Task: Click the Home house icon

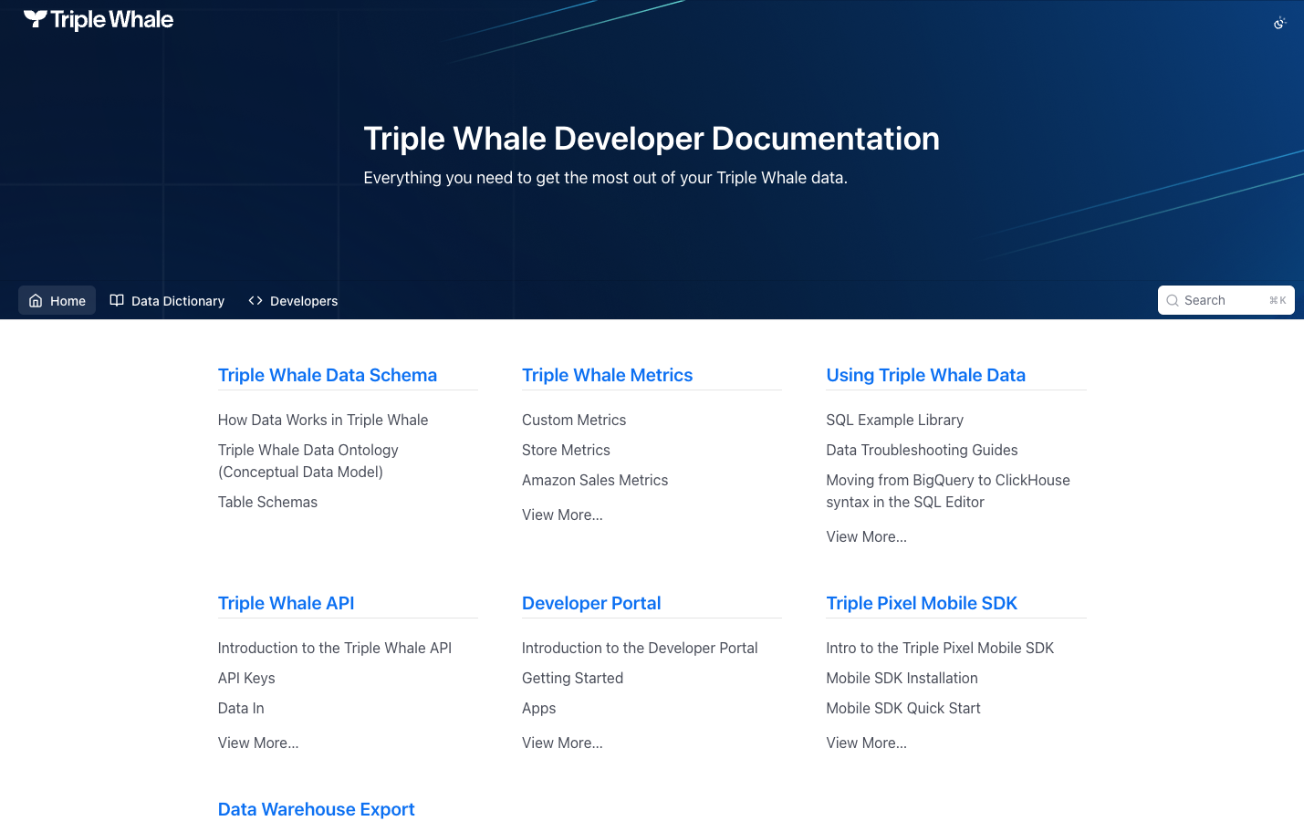Action: pyautogui.click(x=36, y=301)
